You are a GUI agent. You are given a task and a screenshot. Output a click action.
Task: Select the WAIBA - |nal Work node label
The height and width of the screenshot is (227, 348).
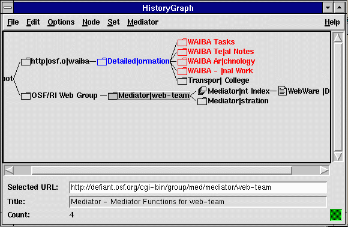220,71
